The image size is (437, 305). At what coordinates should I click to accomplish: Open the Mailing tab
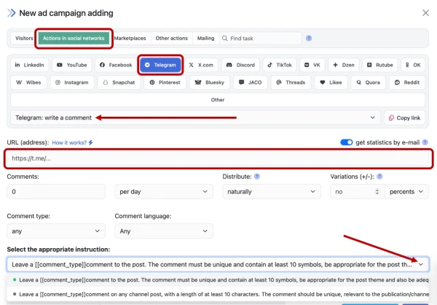[x=205, y=38]
